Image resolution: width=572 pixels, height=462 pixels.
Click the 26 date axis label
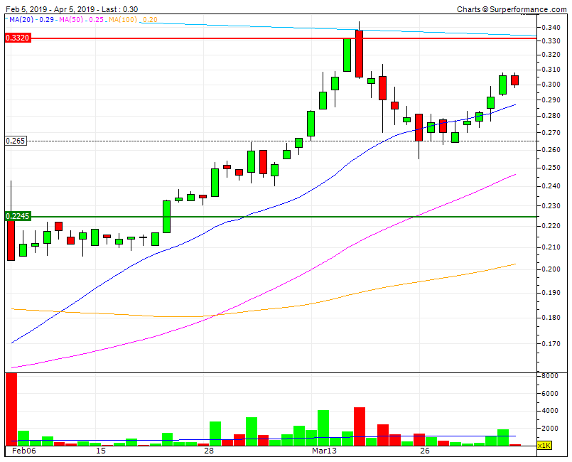(x=425, y=451)
